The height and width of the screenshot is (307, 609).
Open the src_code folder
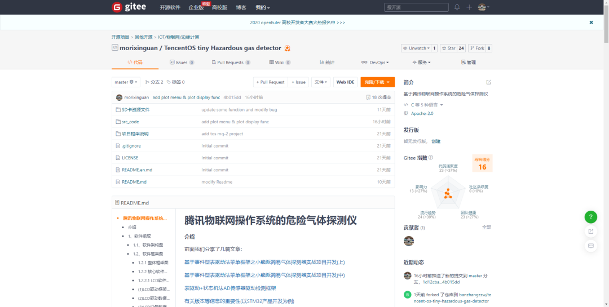point(130,122)
